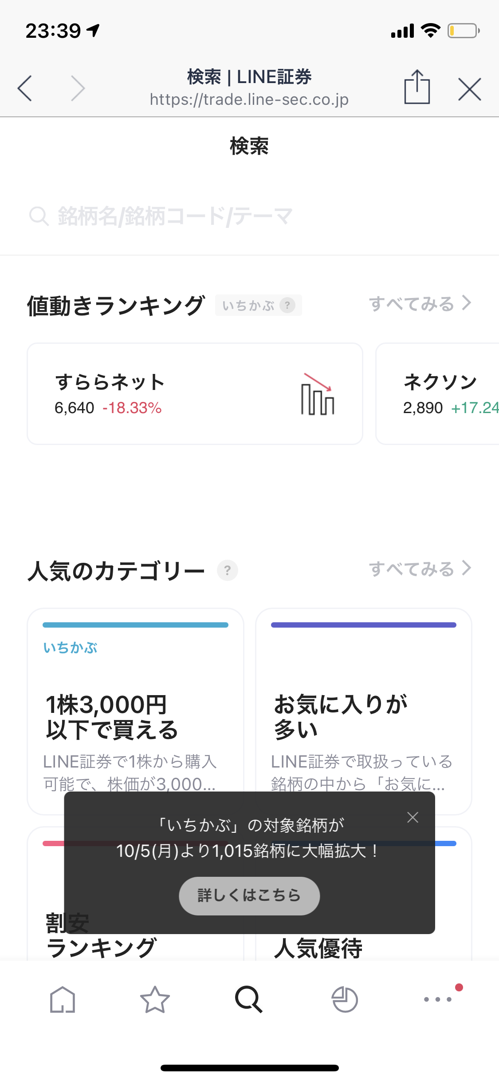The image size is (499, 1082).
Task: Go back with the browser back arrow
Action: 25,88
